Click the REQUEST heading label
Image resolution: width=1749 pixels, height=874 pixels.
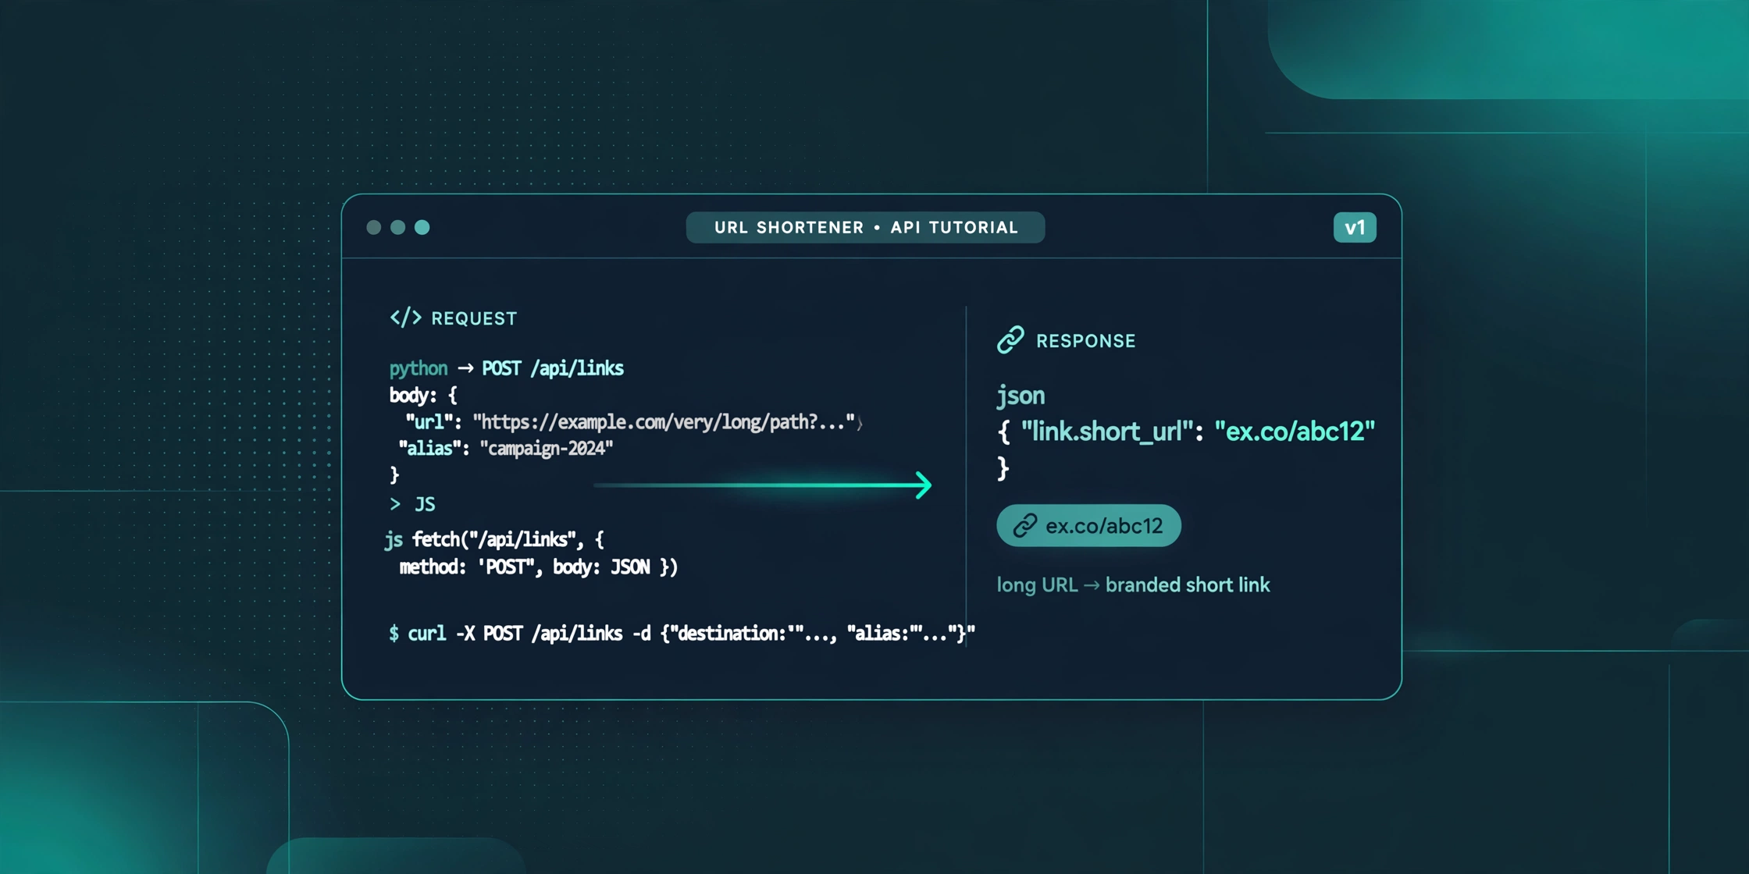474,318
